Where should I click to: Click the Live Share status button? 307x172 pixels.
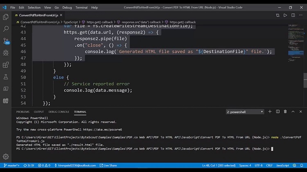pyautogui.click(x=108, y=165)
